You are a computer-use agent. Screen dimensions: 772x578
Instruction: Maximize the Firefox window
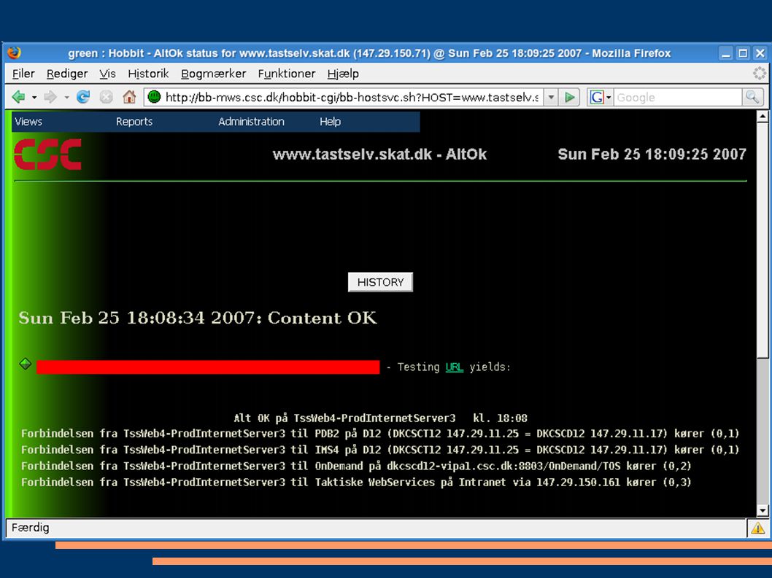coord(743,53)
